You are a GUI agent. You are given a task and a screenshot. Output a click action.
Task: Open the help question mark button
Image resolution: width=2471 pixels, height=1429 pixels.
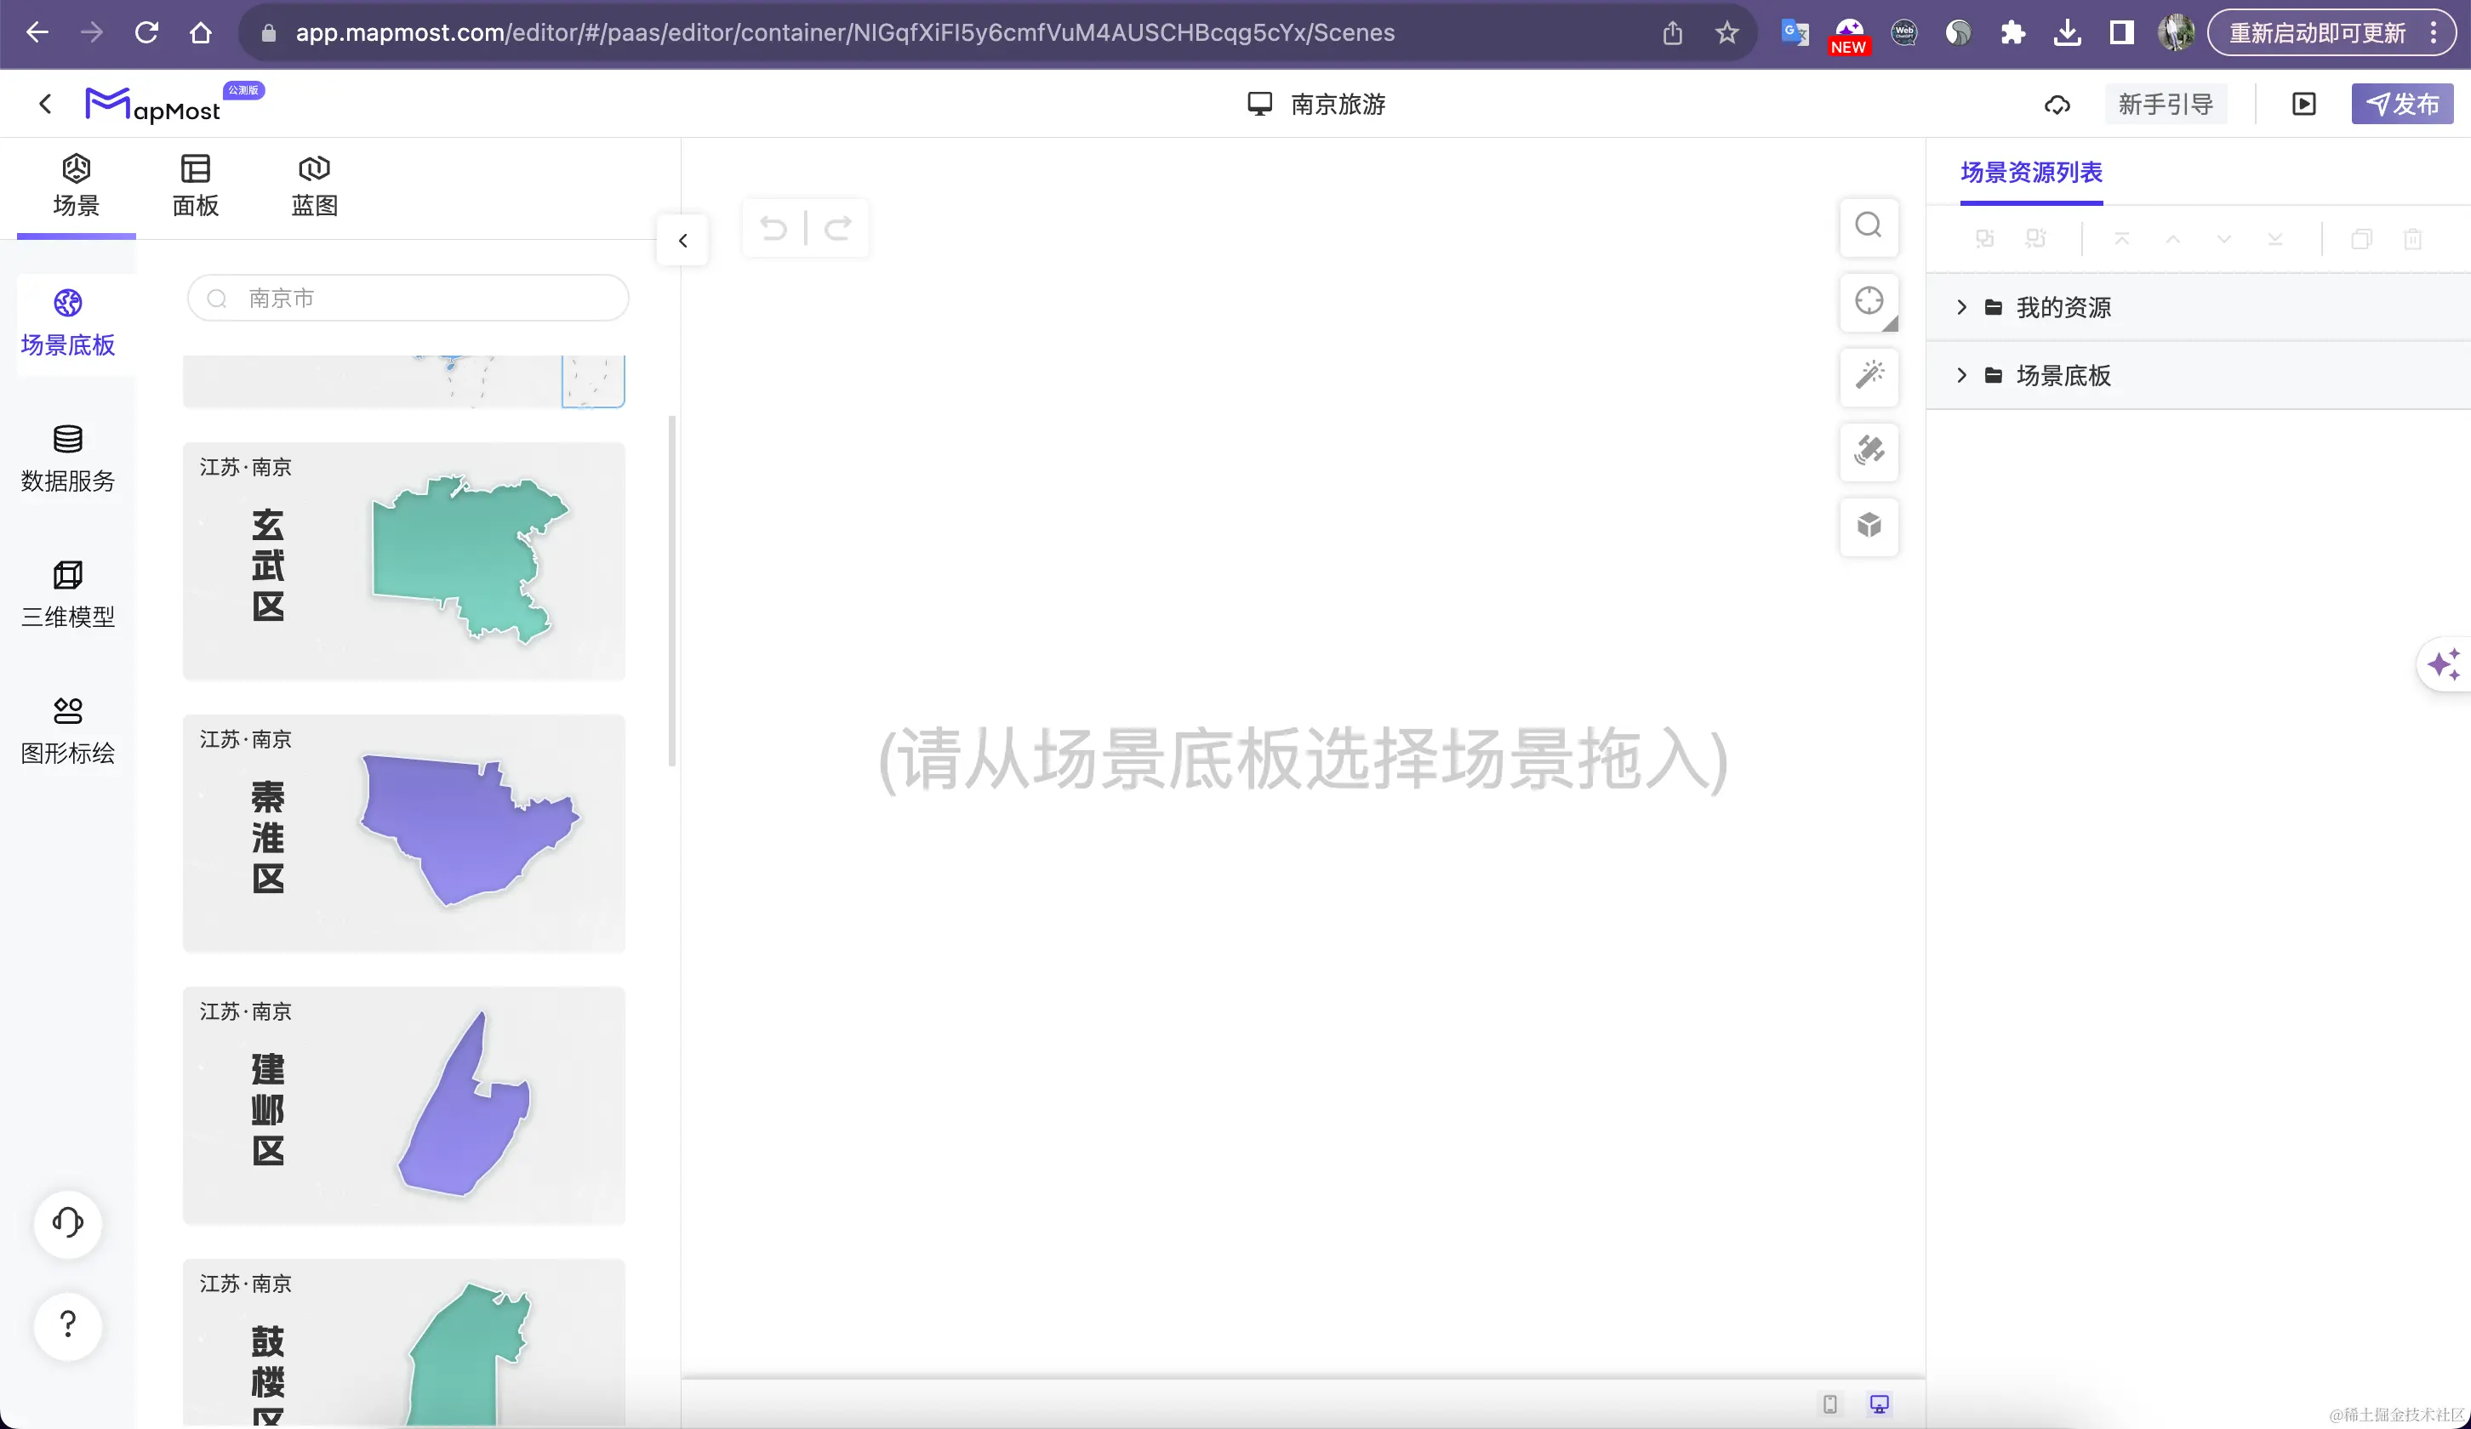[68, 1325]
